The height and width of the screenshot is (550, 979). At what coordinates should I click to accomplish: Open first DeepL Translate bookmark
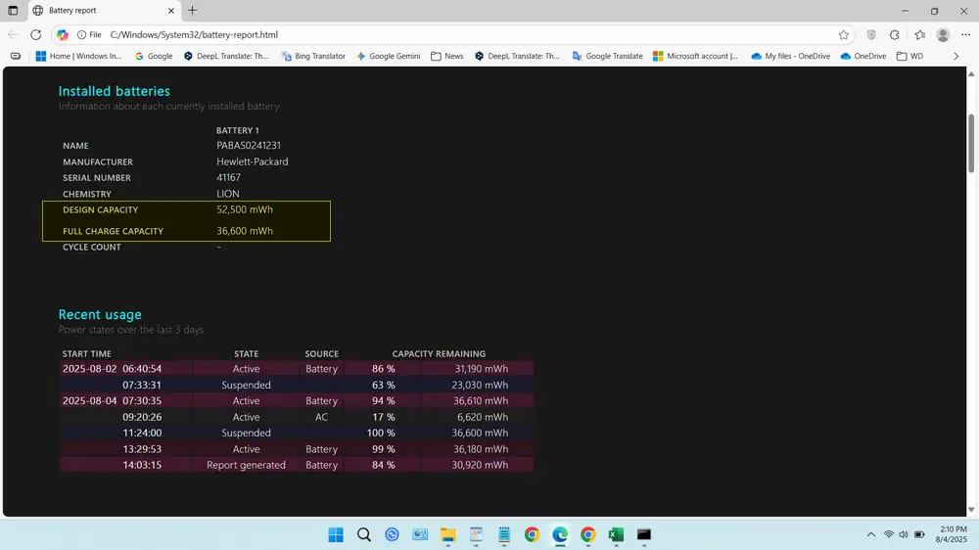(x=226, y=56)
